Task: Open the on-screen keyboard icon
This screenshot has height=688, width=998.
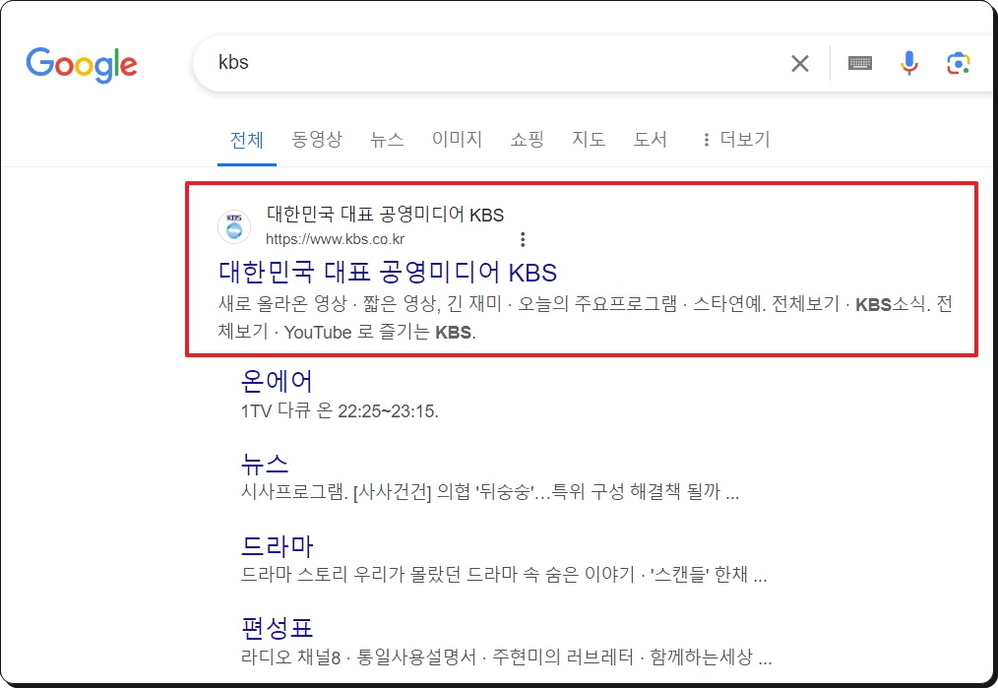Action: (860, 63)
